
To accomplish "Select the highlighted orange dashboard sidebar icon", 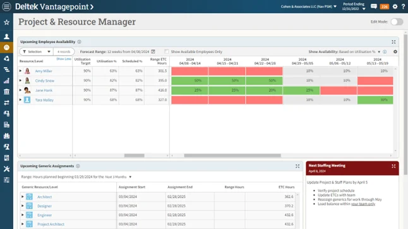I will (x=6, y=47).
